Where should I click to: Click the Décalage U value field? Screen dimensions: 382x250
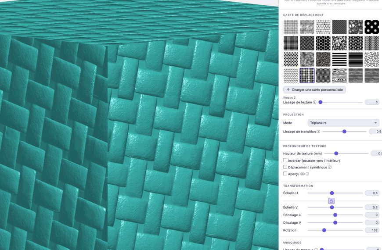point(372,215)
